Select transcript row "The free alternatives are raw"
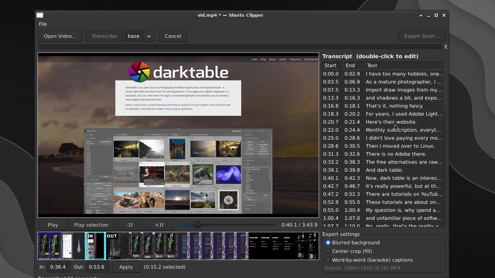The height and width of the screenshot is (278, 495). (x=383, y=162)
